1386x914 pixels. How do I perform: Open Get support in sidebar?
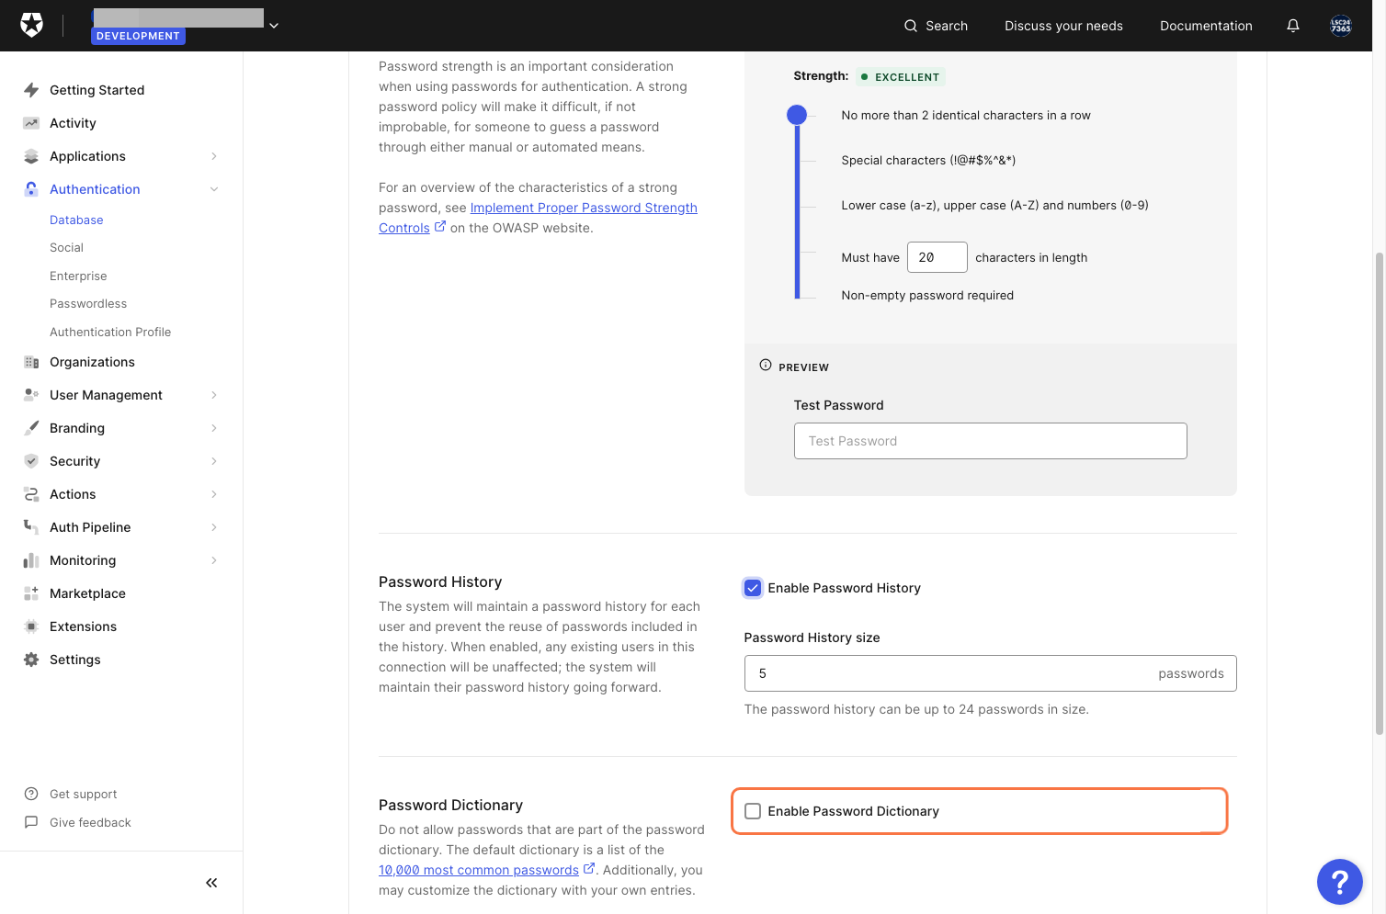pyautogui.click(x=84, y=795)
